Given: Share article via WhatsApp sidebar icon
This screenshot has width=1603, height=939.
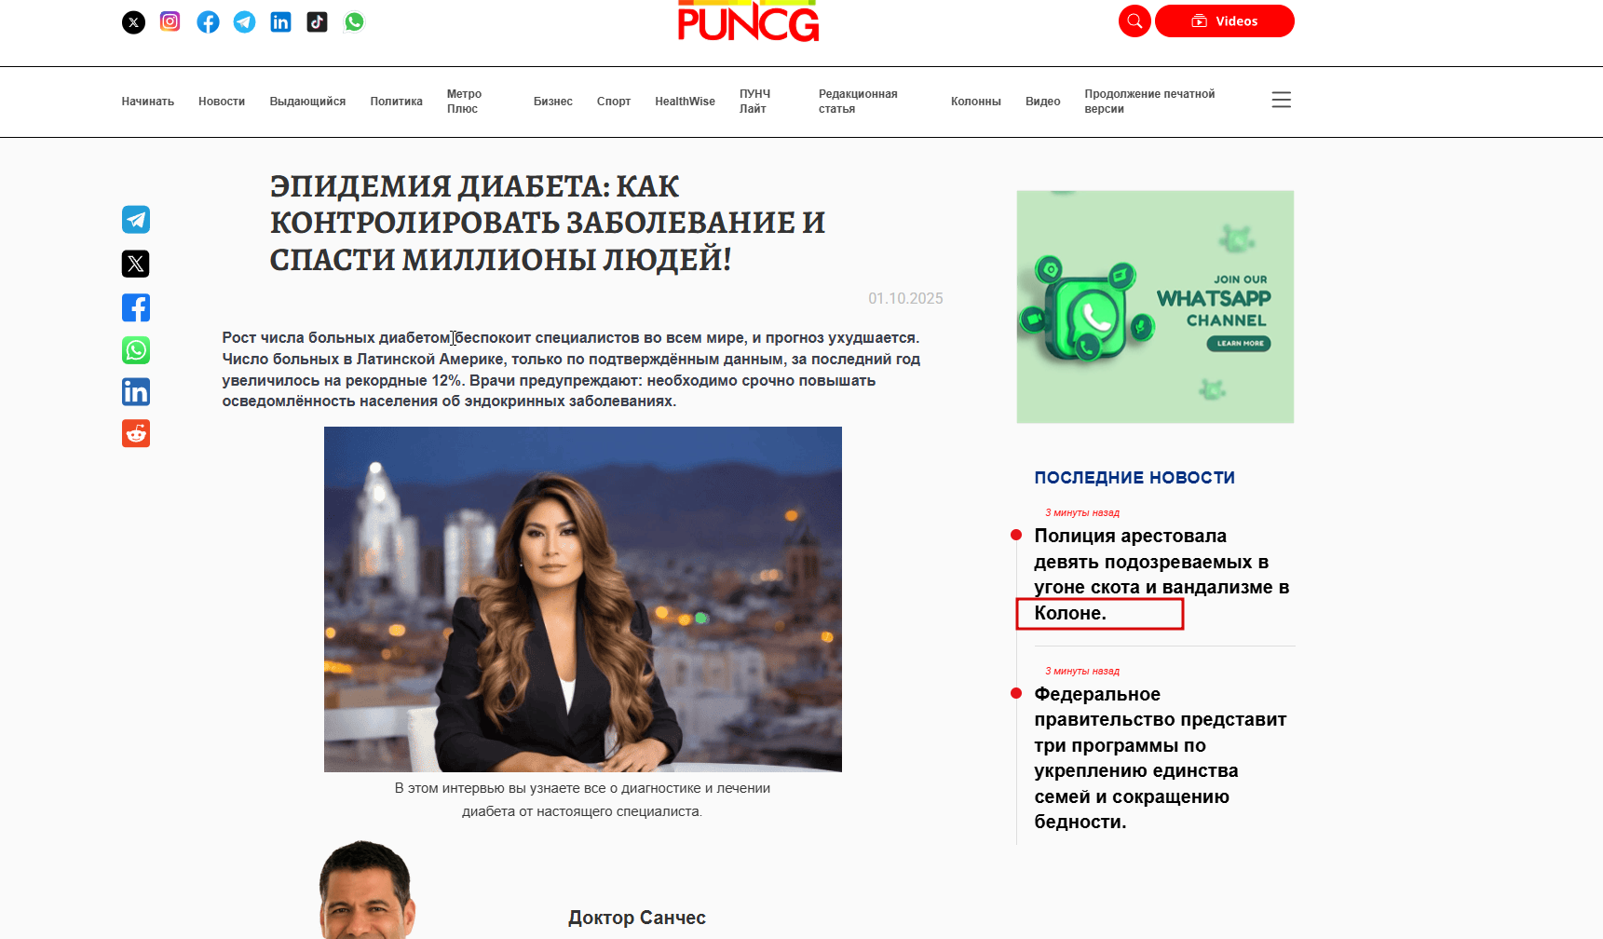Looking at the screenshot, I should pos(136,350).
